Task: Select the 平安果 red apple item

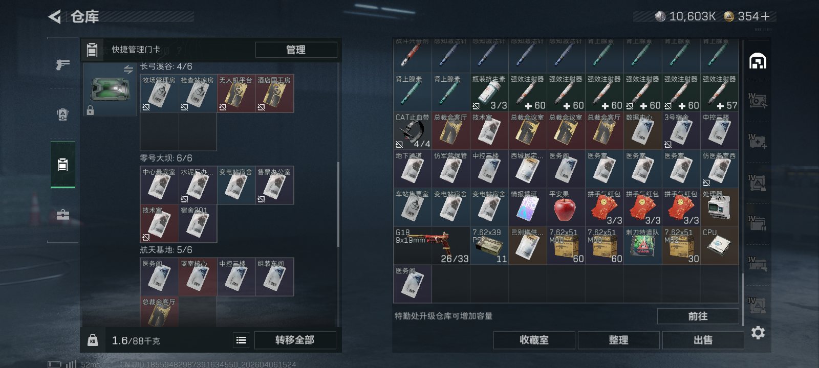Action: 566,208
